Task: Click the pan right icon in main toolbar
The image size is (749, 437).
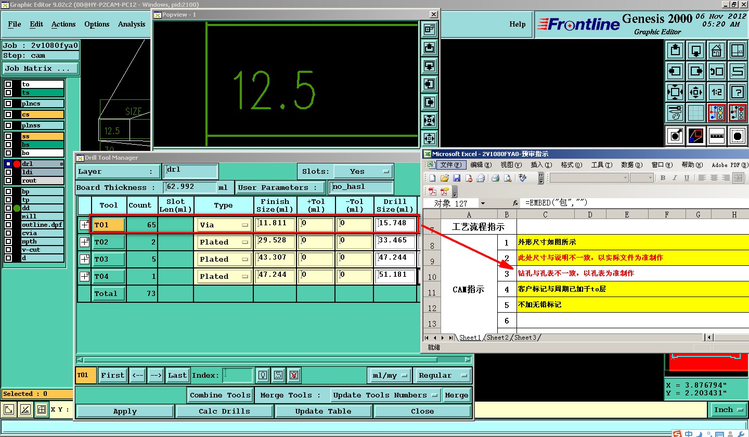Action: click(x=696, y=71)
